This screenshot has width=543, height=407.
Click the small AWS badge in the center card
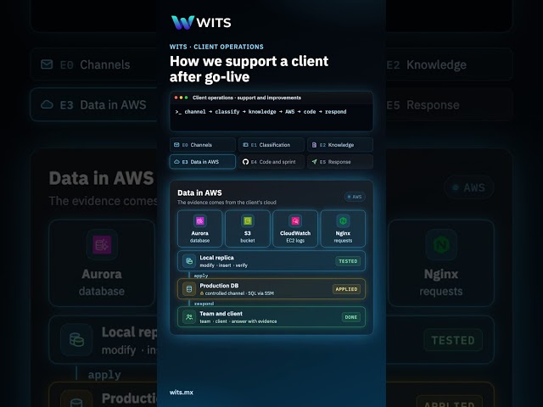[355, 197]
